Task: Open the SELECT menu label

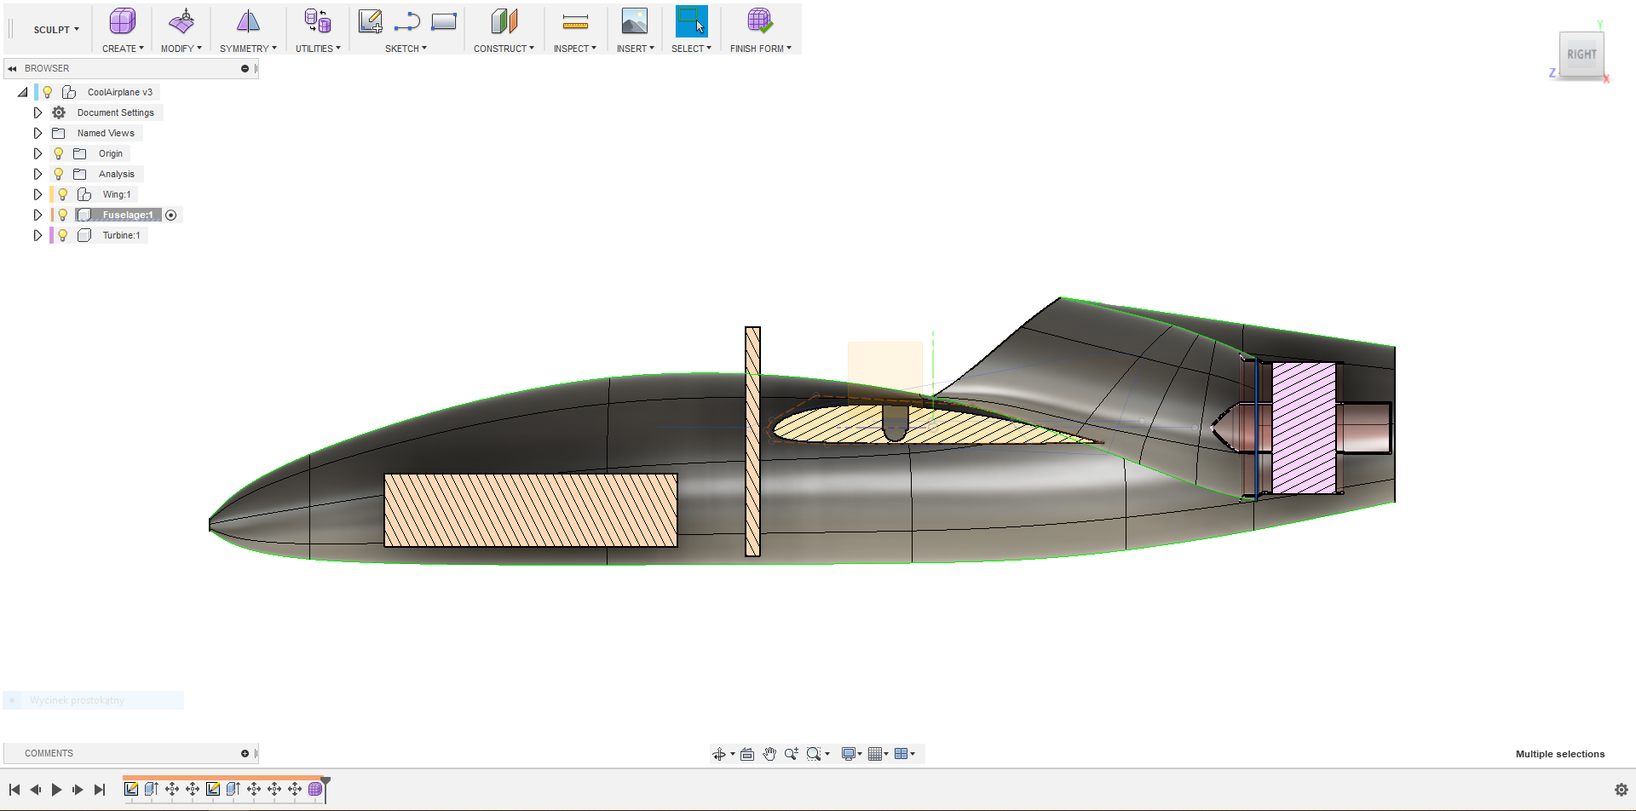Action: [x=691, y=49]
